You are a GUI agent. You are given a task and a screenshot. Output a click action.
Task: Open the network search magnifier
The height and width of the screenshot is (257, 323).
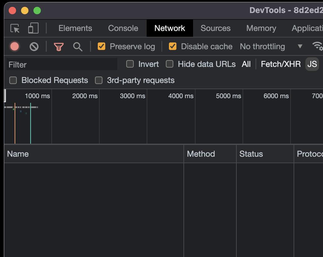[x=78, y=47]
